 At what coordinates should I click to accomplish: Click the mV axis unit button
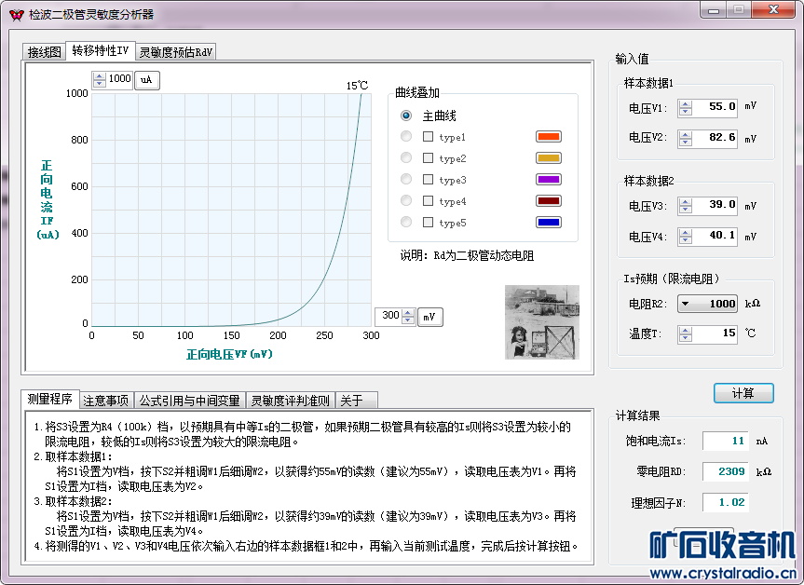429,317
